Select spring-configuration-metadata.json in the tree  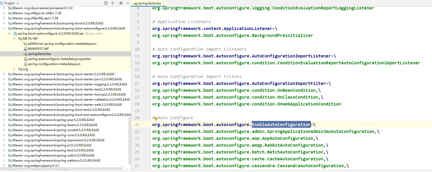(x=54, y=64)
